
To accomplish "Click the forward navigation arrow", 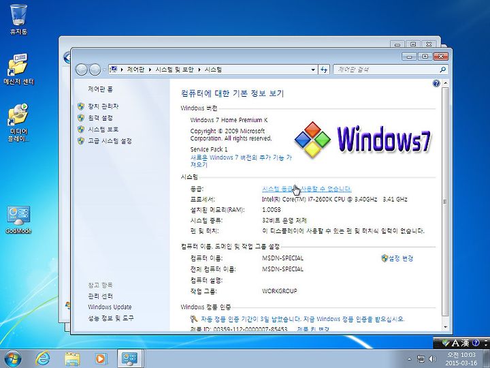I will tap(95, 70).
